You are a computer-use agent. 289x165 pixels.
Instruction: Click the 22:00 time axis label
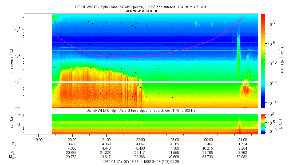141,139
